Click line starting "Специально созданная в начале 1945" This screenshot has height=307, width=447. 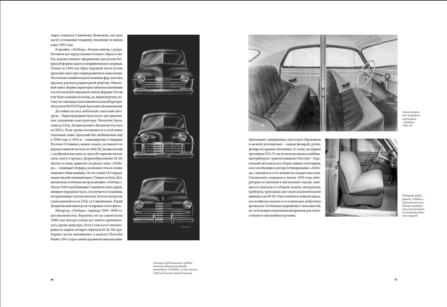pyautogui.click(x=285, y=178)
